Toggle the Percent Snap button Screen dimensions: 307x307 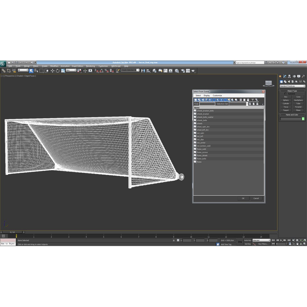click(107, 71)
